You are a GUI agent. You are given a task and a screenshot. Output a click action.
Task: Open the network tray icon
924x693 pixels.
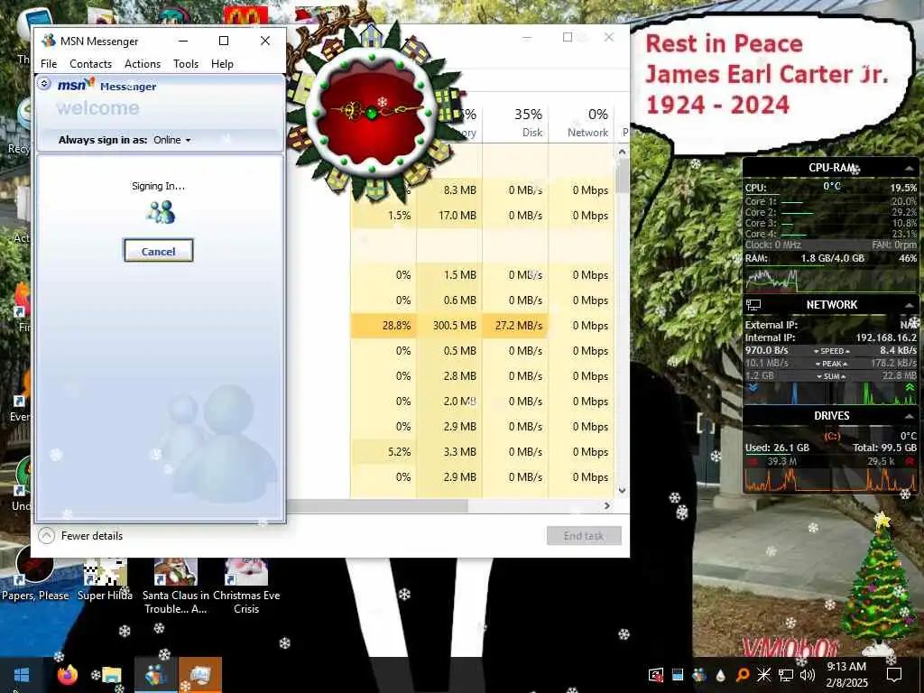[x=786, y=675]
